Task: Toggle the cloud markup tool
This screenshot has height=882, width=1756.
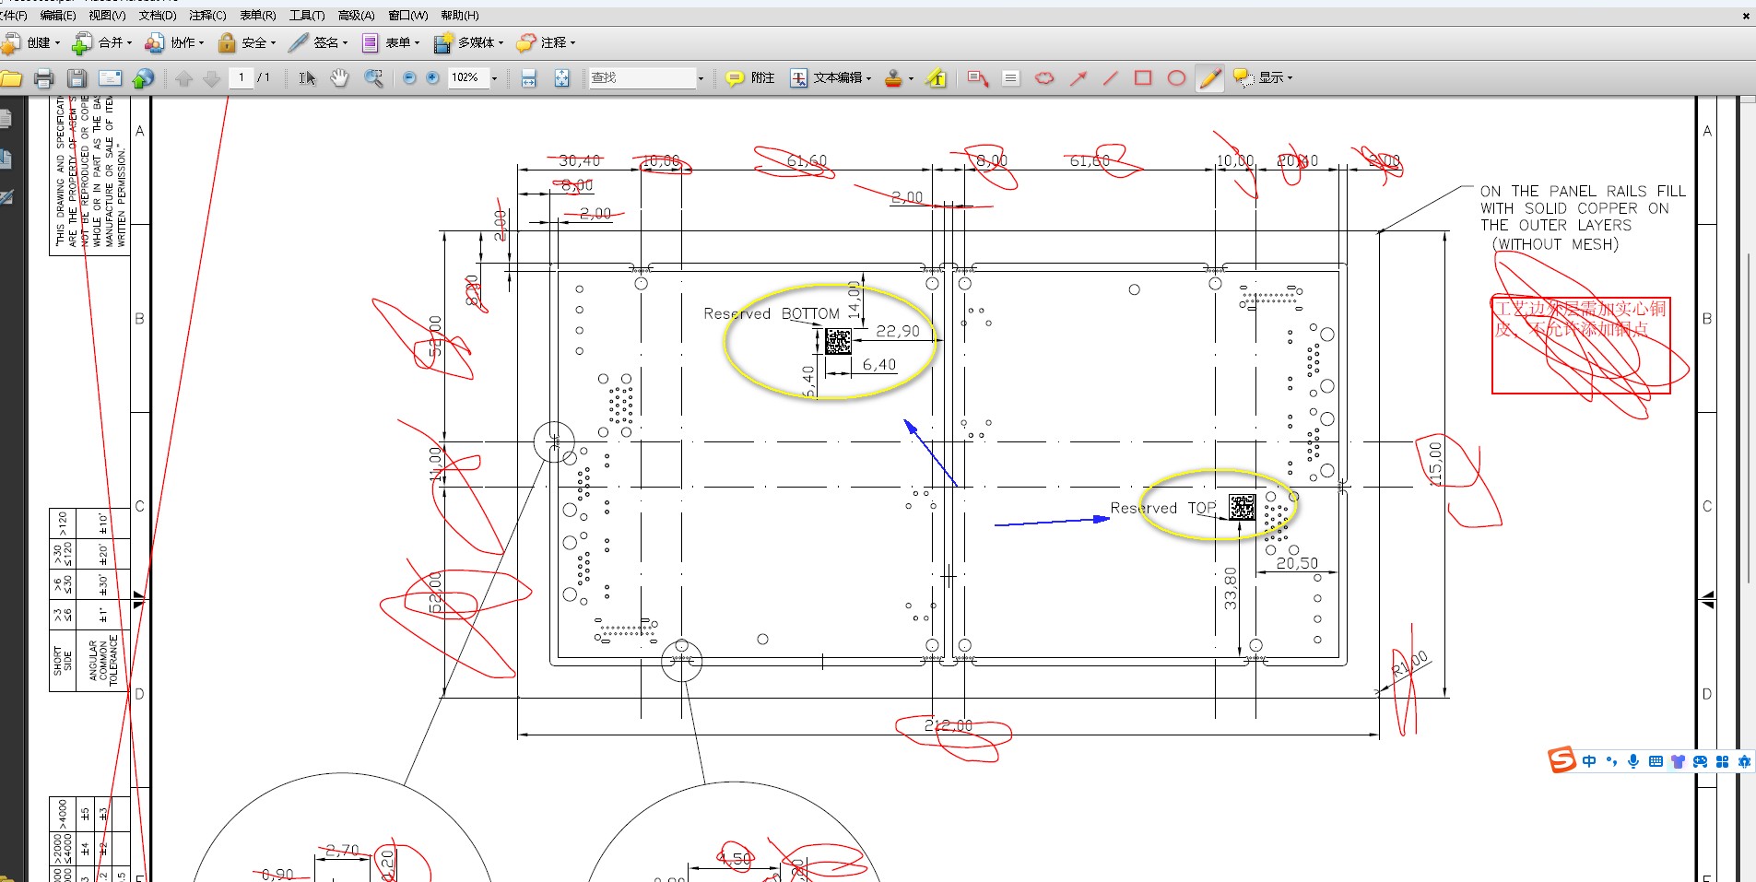Action: tap(1044, 78)
